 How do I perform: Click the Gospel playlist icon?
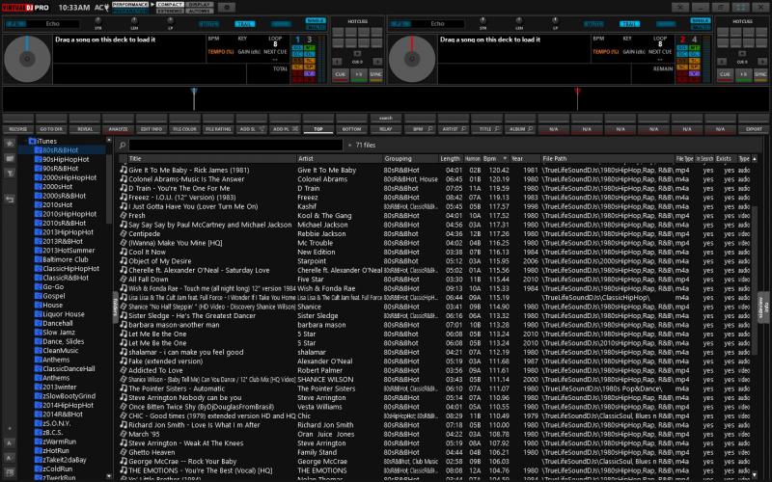[x=38, y=296]
